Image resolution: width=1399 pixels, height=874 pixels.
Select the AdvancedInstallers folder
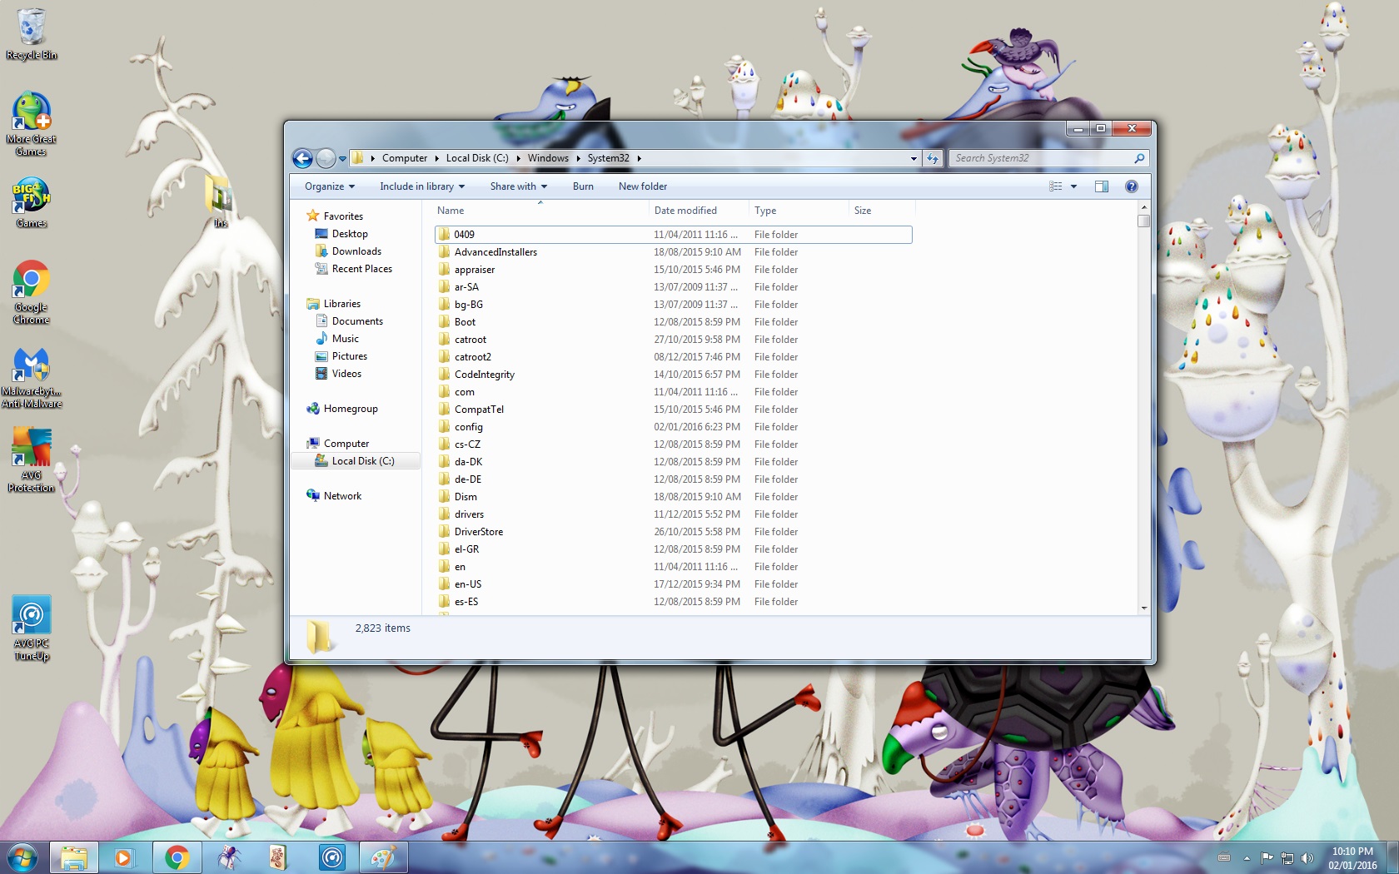[x=495, y=252]
